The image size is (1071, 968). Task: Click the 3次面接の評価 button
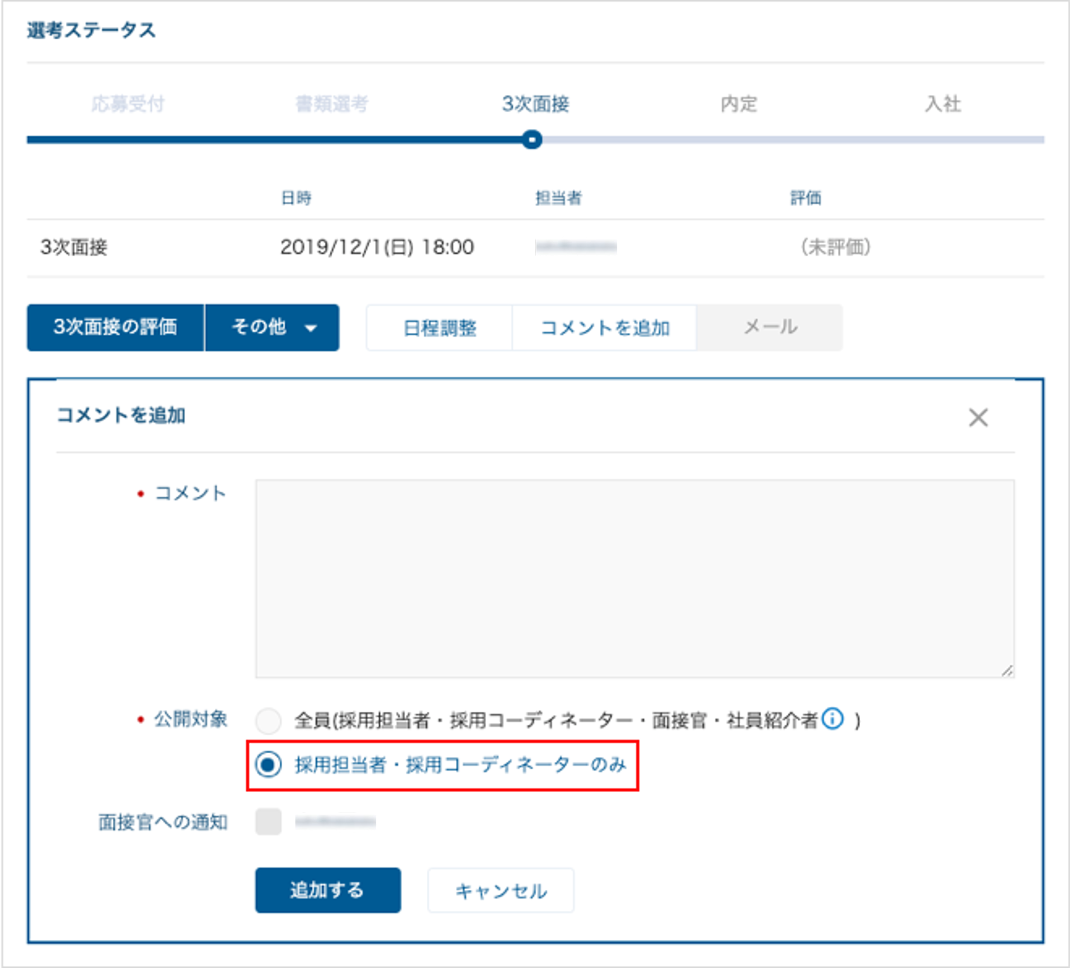tap(115, 327)
